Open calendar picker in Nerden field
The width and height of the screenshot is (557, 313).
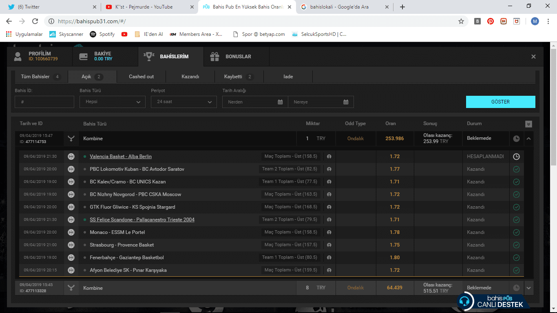click(280, 102)
